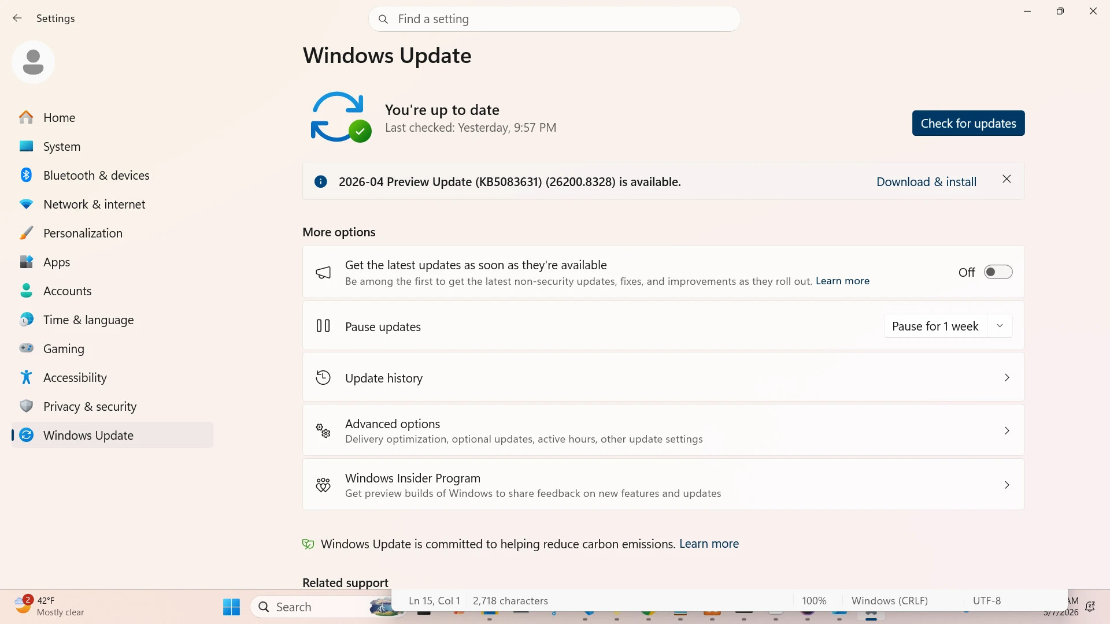Open Home in the Settings sidebar
Screen dimensions: 1110x624
[x=113, y=117]
